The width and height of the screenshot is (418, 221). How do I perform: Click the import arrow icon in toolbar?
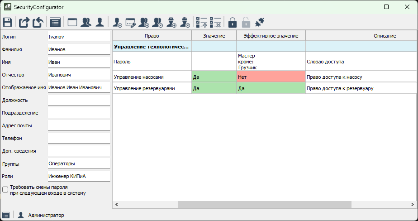[38, 22]
